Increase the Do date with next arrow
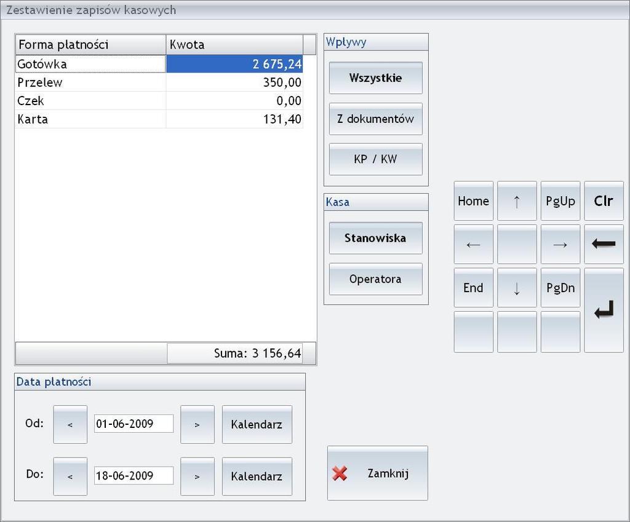The width and height of the screenshot is (630, 522). 197,477
